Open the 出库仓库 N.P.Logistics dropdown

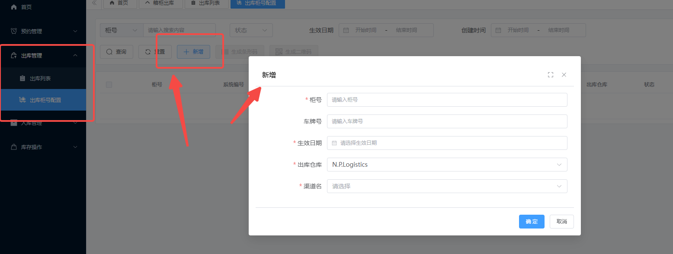447,165
